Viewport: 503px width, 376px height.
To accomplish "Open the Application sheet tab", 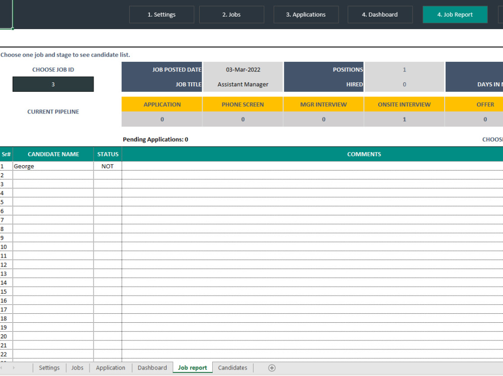I will coord(110,367).
